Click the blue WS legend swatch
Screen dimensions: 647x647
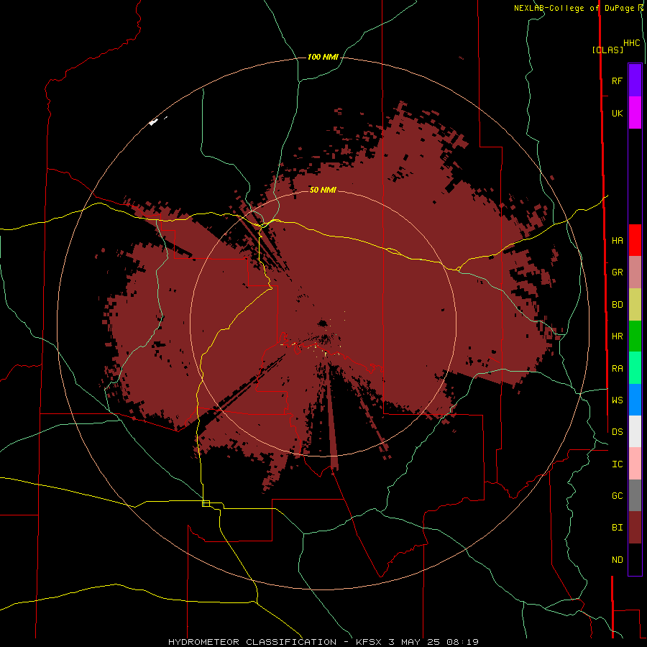(635, 400)
